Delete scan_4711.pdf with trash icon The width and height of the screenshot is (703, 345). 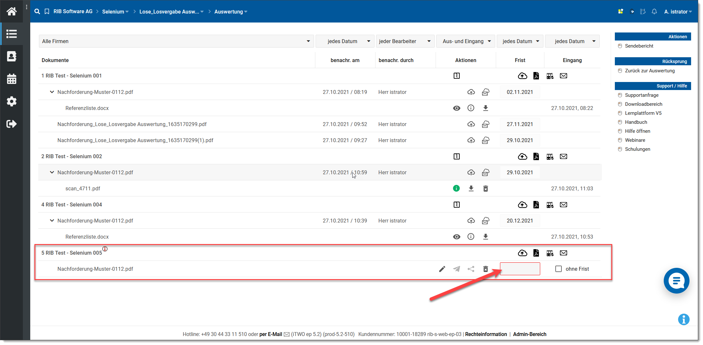(486, 188)
